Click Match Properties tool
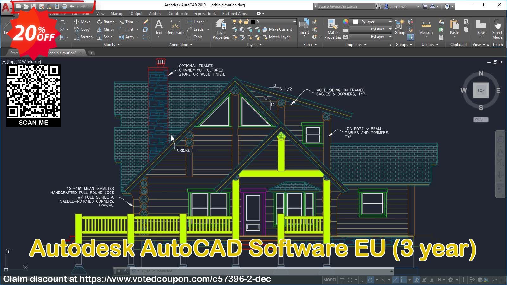This screenshot has width=507, height=285. 333,29
